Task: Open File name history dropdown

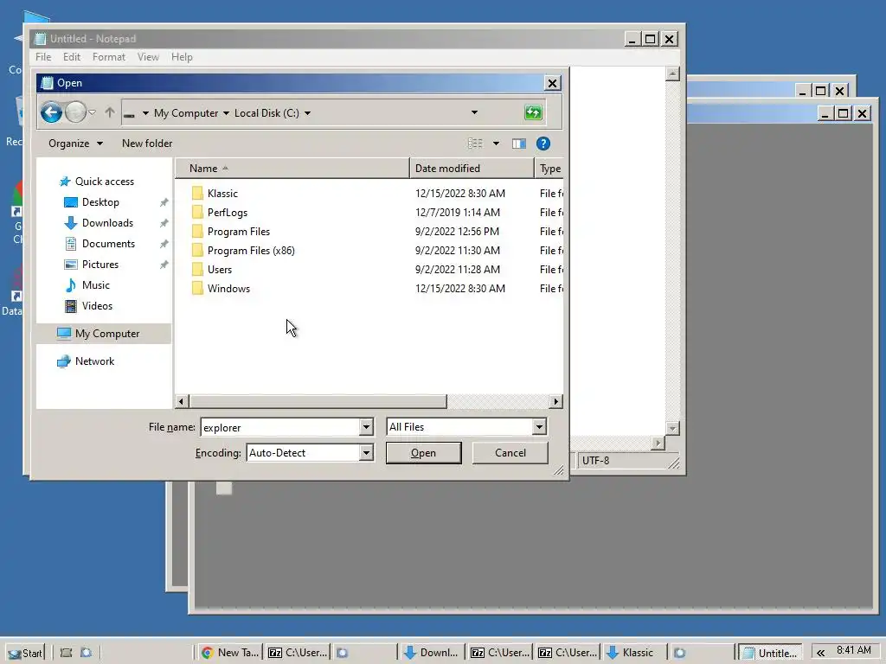Action: coord(366,427)
